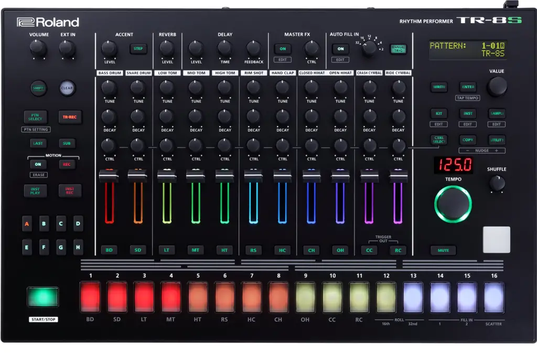
Task: Click the INST REC button
Action: pyautogui.click(x=70, y=191)
